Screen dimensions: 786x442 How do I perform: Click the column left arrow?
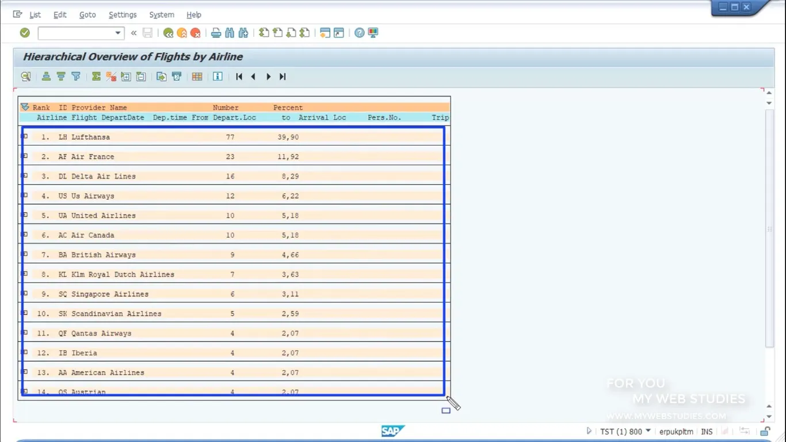(253, 77)
